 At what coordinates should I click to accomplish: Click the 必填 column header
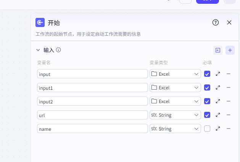tap(207, 62)
